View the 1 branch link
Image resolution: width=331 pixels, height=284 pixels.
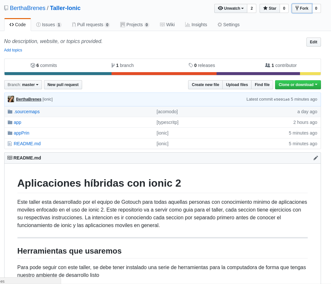123,65
